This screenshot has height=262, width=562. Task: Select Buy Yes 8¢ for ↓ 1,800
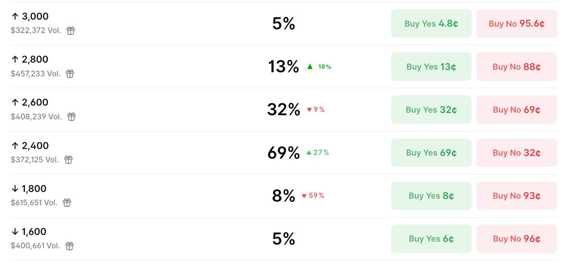pyautogui.click(x=431, y=196)
